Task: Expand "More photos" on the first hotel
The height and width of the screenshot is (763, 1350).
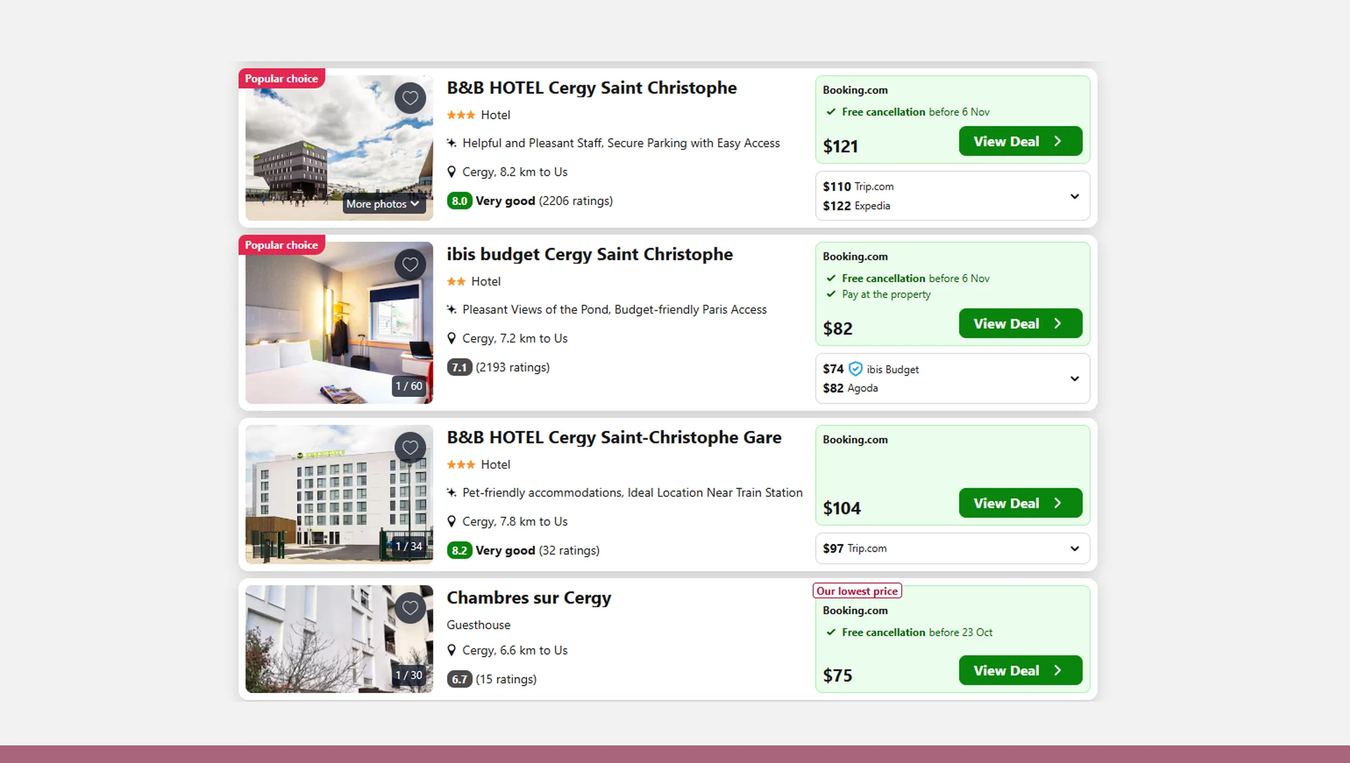Action: coord(382,204)
